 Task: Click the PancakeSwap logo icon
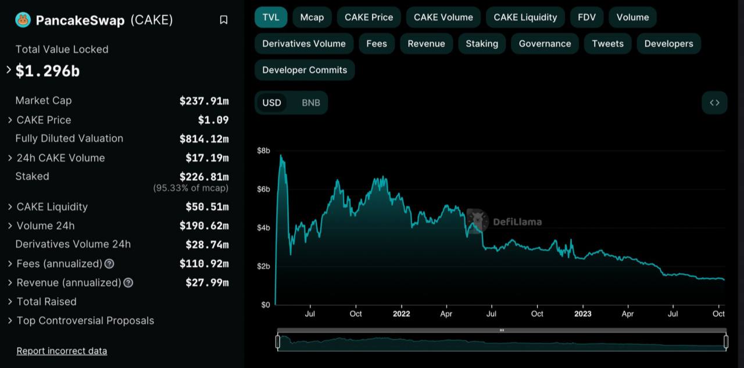coord(23,20)
